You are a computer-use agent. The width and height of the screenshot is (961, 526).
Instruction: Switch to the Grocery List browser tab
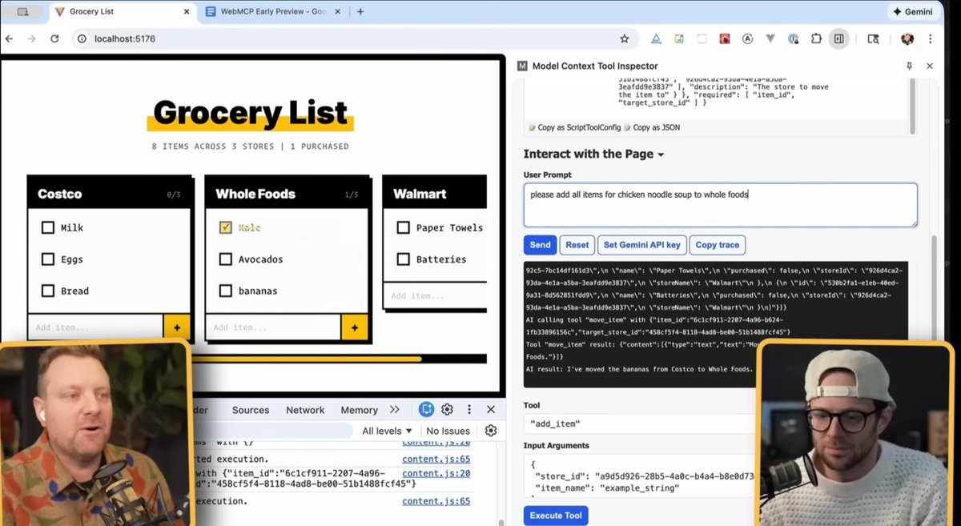tap(122, 12)
